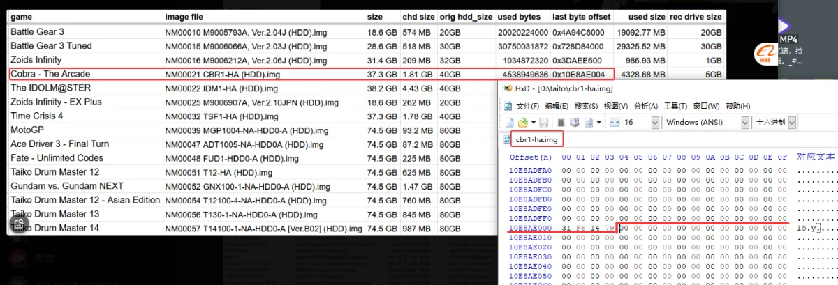
Task: Select the cbr1-ha.img document tab
Action: click(x=537, y=140)
